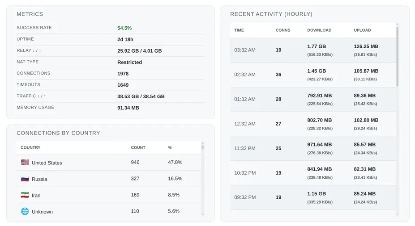Click the DOWNLOAD column header
The image size is (415, 226).
click(x=319, y=30)
